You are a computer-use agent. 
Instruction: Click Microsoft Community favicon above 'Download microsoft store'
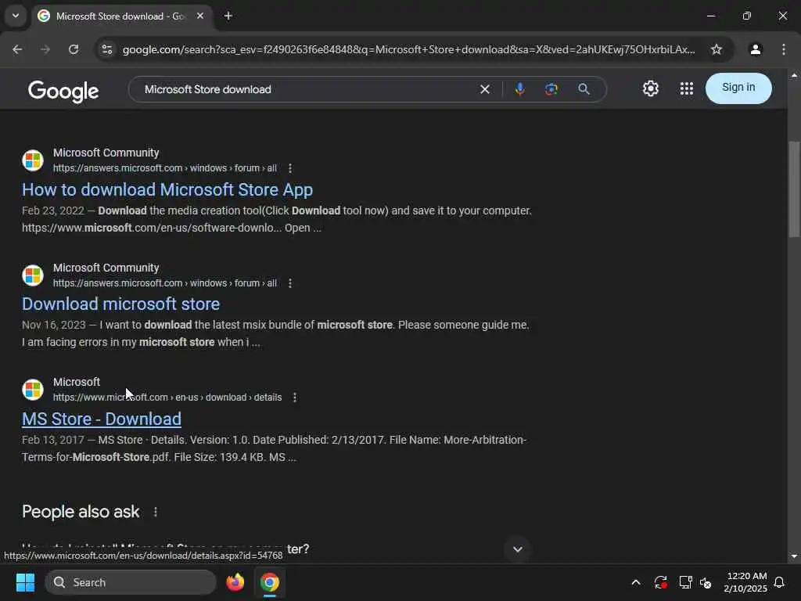[33, 275]
